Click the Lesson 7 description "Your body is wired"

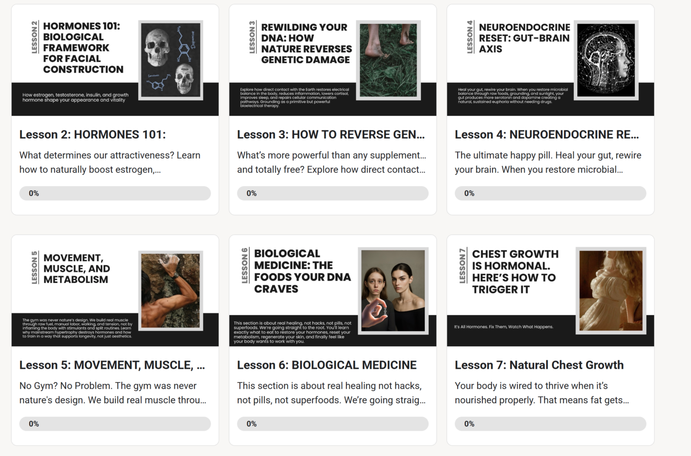tap(542, 393)
